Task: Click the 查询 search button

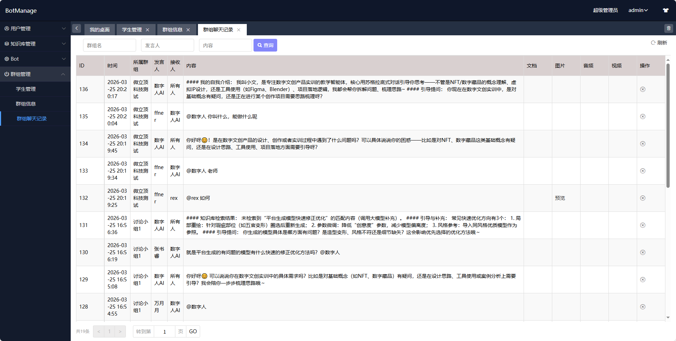Action: [265, 45]
